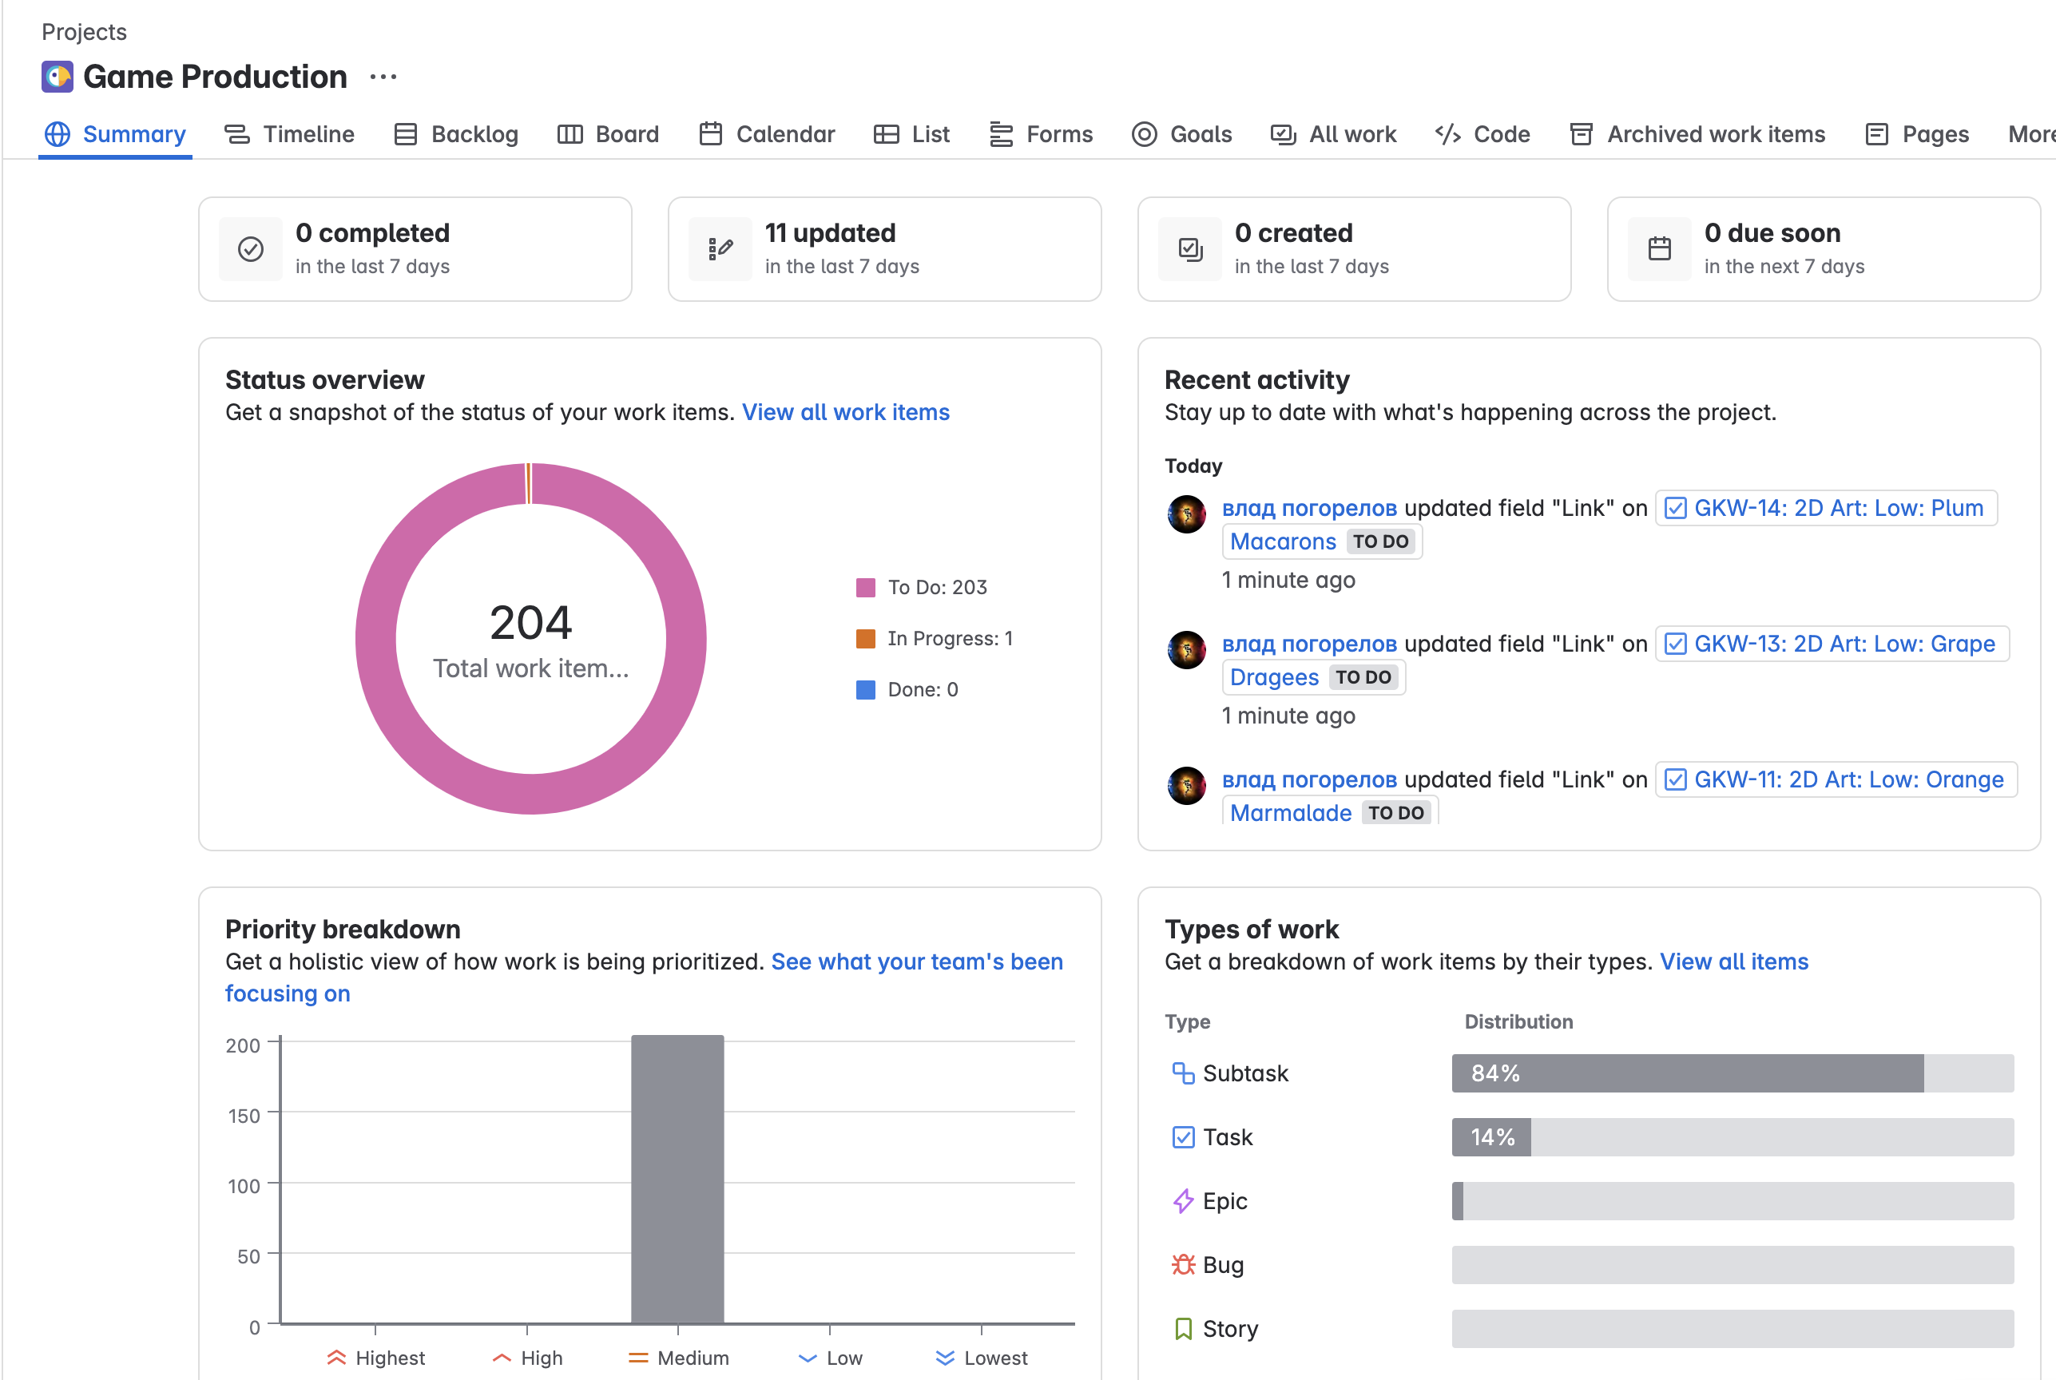The height and width of the screenshot is (1380, 2056).
Task: Click the In Progress orange legend swatch
Action: (x=865, y=639)
